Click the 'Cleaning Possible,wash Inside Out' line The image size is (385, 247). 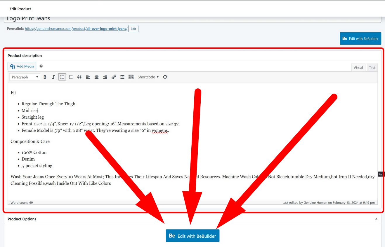[61, 183]
